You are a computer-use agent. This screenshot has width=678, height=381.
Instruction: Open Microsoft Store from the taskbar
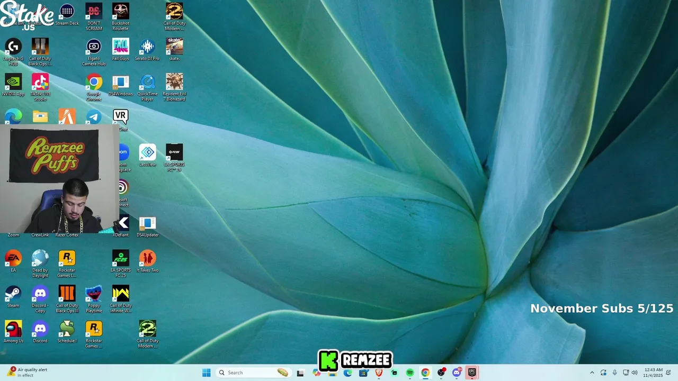363,373
